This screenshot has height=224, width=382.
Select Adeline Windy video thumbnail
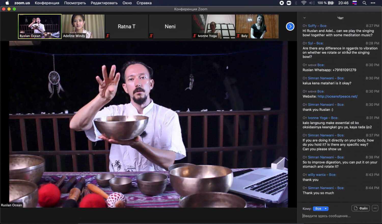pos(83,26)
